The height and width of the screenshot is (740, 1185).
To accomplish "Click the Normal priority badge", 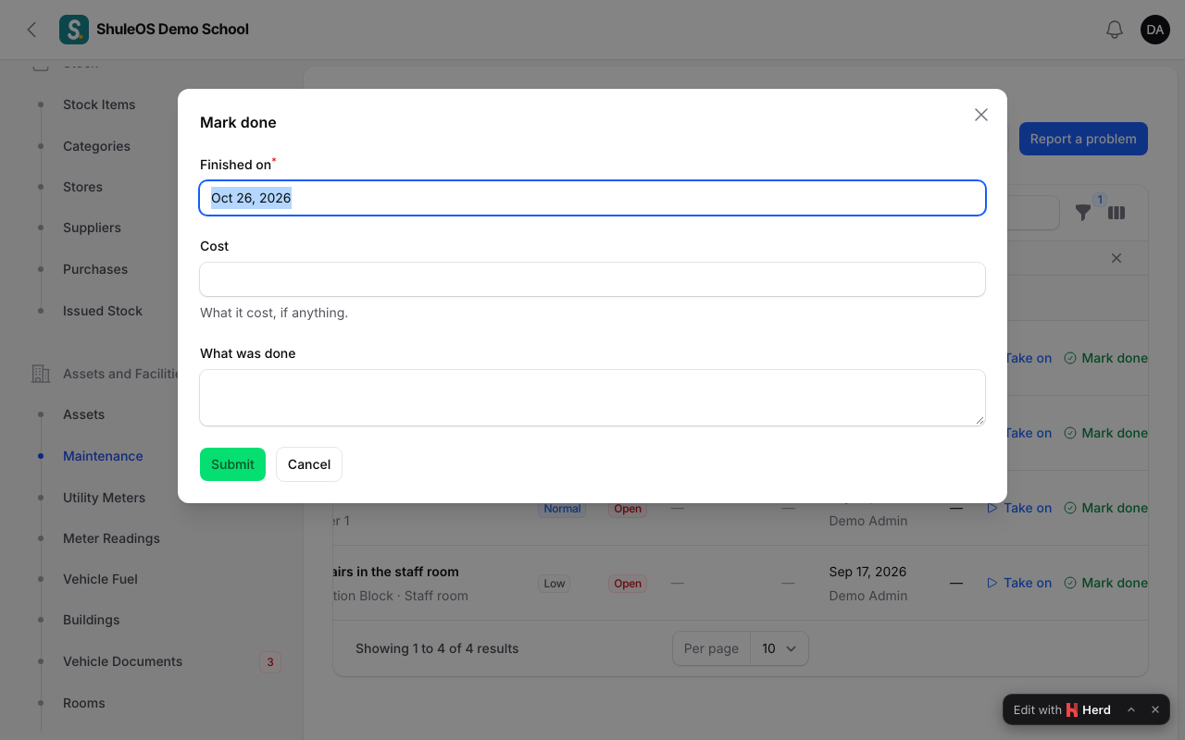I will [562, 509].
